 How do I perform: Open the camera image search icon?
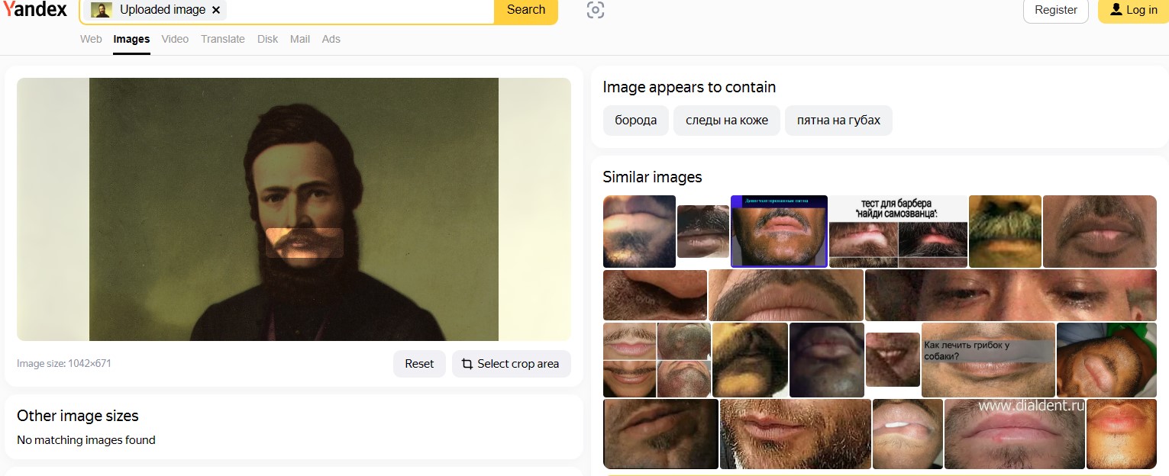pos(596,10)
